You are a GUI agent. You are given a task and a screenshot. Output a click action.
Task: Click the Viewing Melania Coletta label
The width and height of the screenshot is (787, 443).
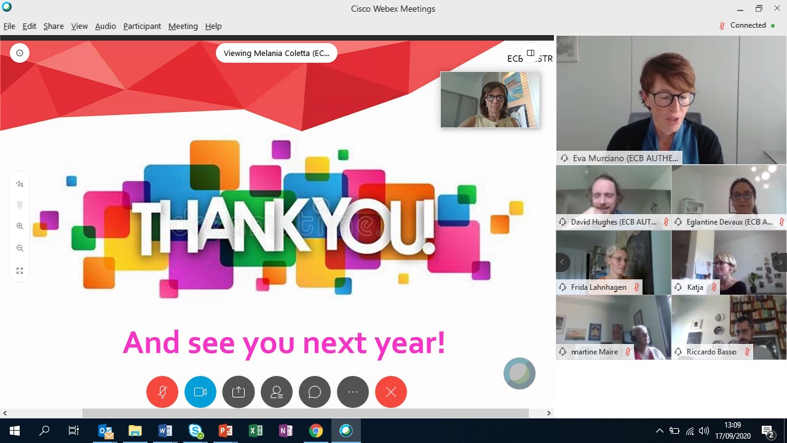pos(277,53)
